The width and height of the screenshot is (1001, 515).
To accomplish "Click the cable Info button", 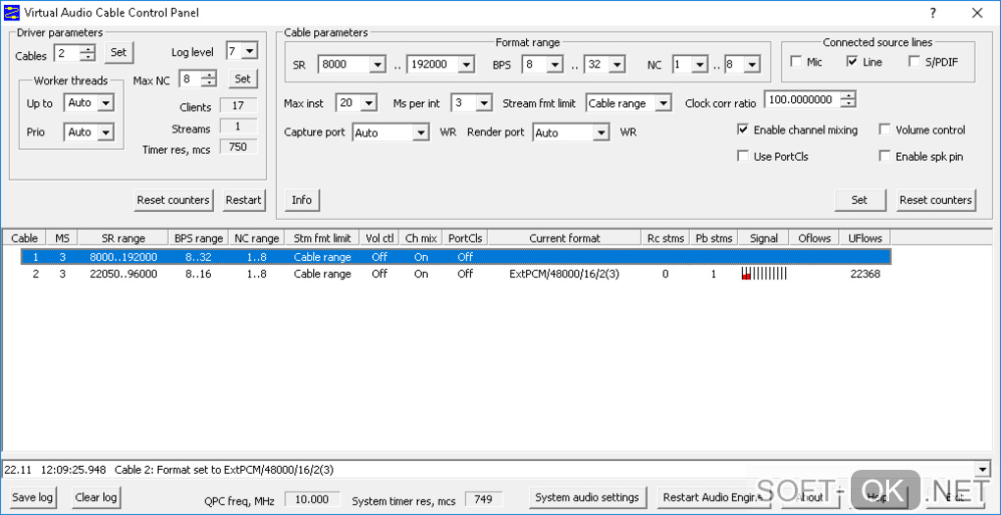I will pos(302,200).
